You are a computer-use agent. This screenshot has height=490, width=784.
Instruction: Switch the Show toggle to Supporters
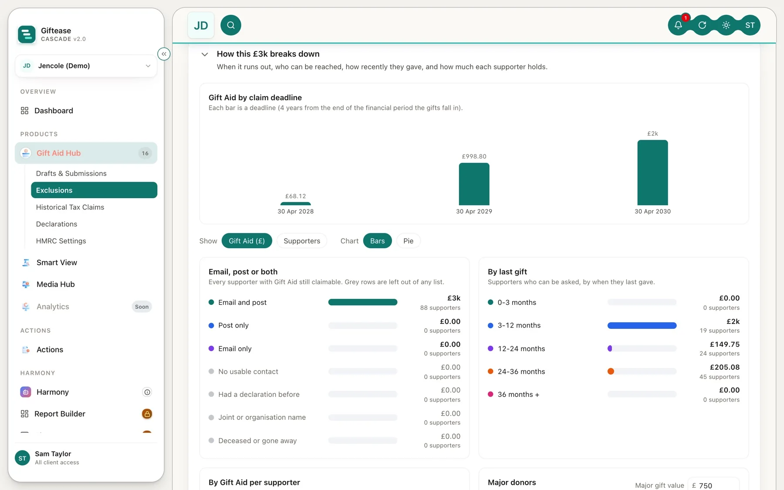302,241
